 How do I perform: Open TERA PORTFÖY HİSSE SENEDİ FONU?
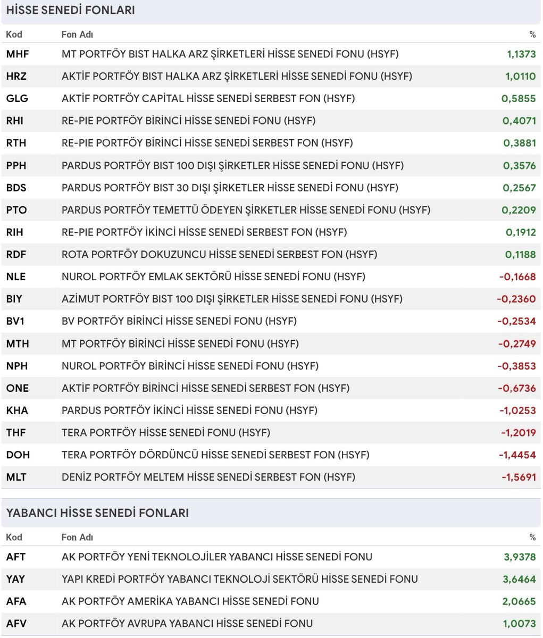166,433
